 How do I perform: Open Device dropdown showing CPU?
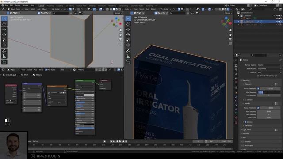[x=269, y=72]
